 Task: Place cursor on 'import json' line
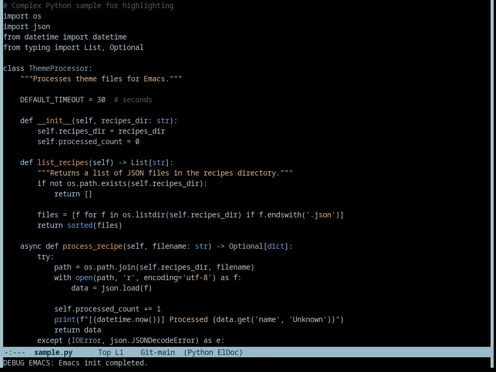click(x=26, y=26)
